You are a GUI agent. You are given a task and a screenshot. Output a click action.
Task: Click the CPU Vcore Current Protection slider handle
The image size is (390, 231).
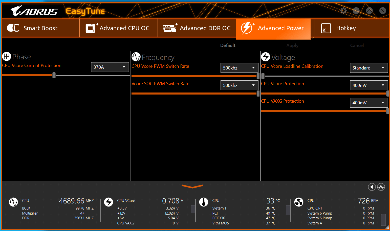point(54,75)
